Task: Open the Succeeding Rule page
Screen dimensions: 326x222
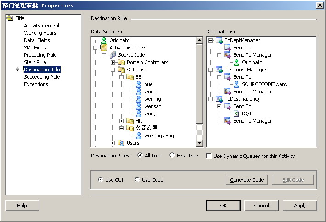Action: (x=42, y=77)
